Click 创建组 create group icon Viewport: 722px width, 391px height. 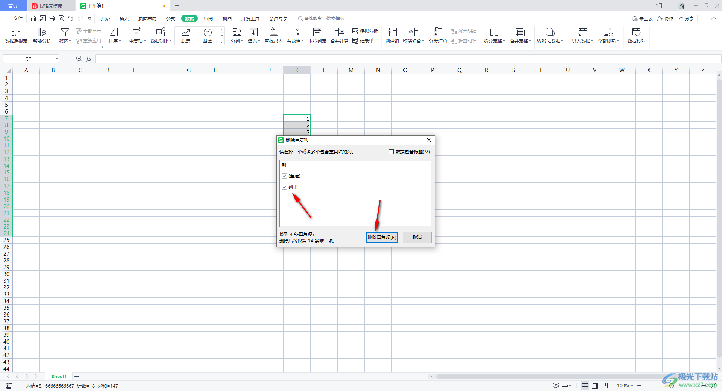click(392, 32)
